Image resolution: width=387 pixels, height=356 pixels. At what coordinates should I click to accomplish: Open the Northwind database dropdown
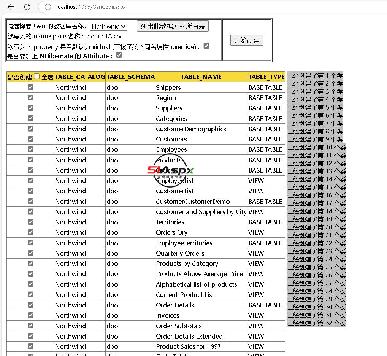(x=108, y=26)
